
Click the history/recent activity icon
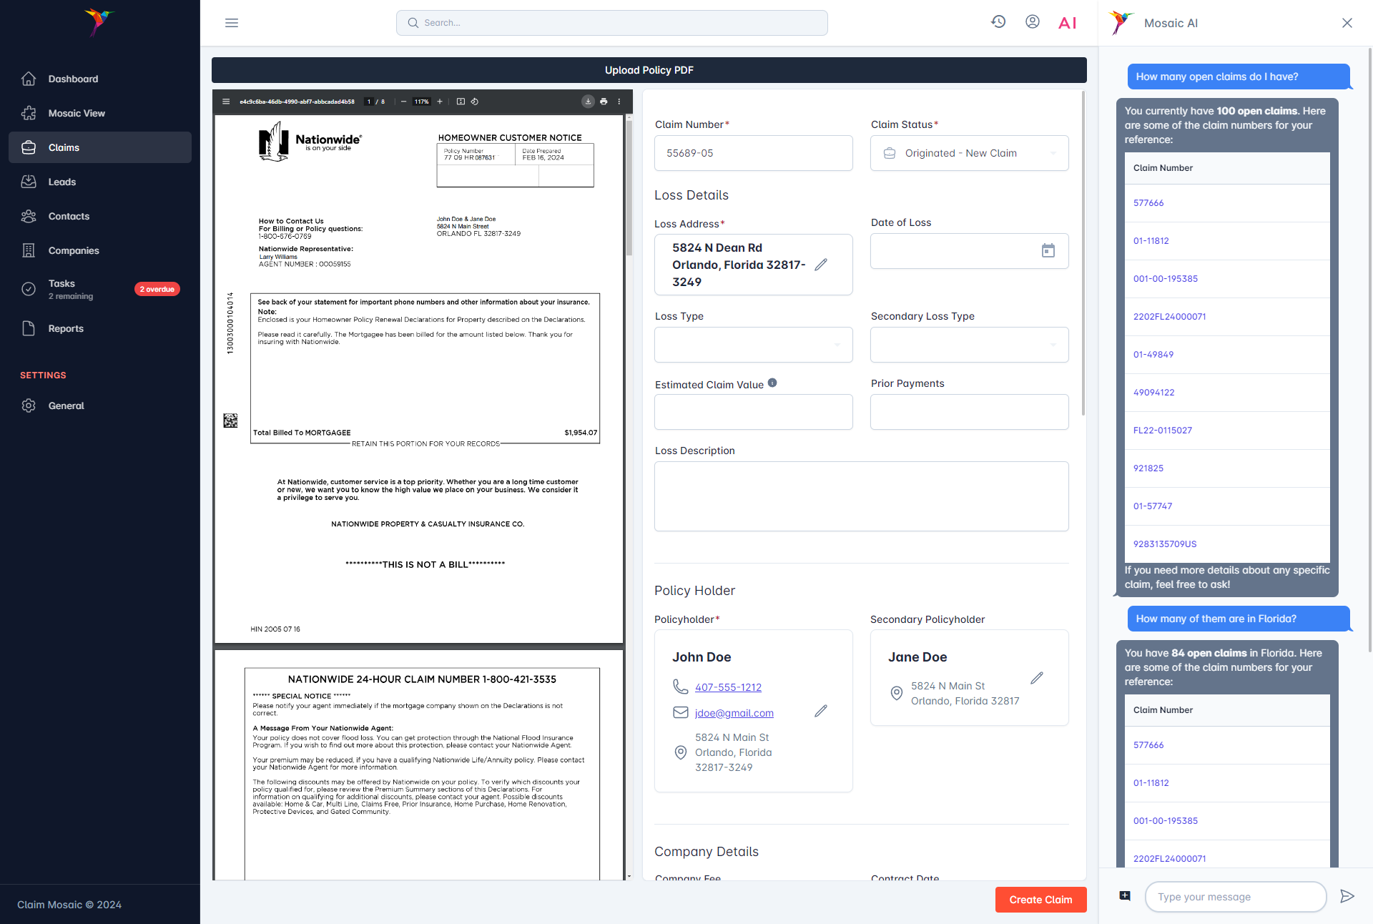[x=999, y=23]
